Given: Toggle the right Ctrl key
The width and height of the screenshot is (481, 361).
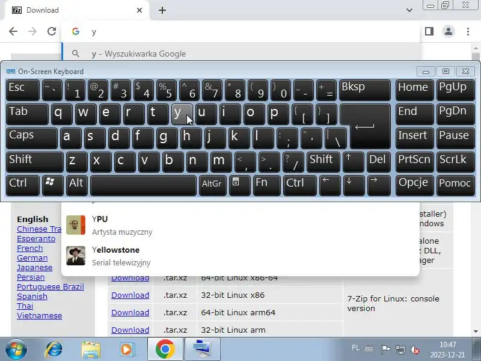Looking at the screenshot, I should (299, 185).
